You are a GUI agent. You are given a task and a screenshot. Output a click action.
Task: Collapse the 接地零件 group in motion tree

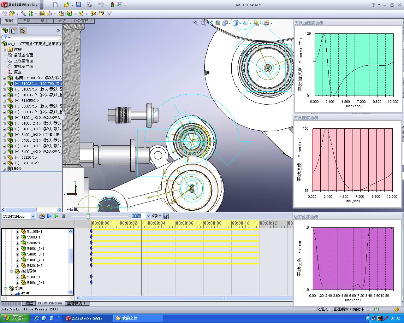pos(12,271)
